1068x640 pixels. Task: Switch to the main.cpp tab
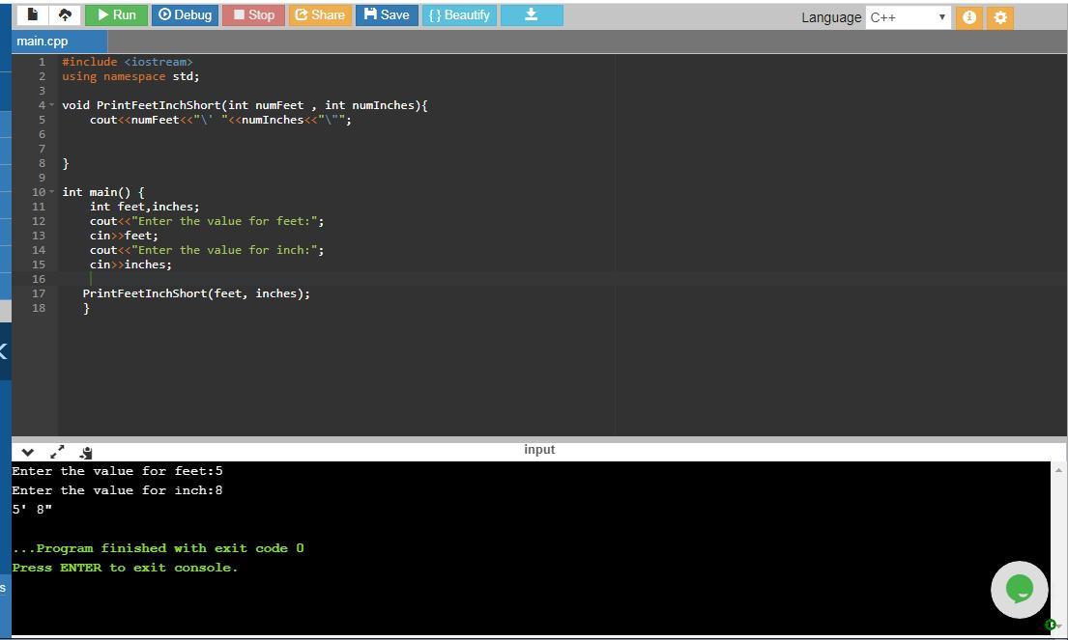[43, 42]
